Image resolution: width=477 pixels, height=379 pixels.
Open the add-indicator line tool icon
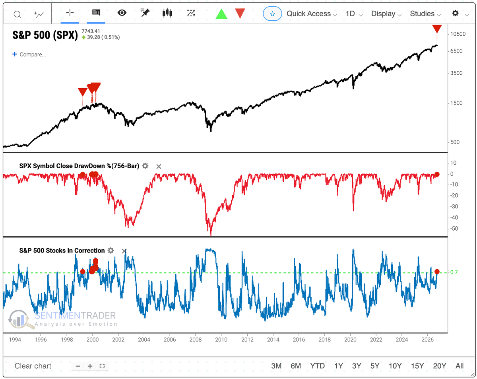tap(39, 14)
